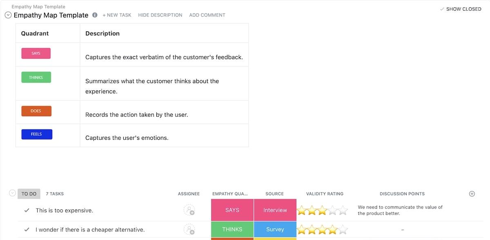Collapse the TO DO group arrow
490x240 pixels.
tap(12, 193)
